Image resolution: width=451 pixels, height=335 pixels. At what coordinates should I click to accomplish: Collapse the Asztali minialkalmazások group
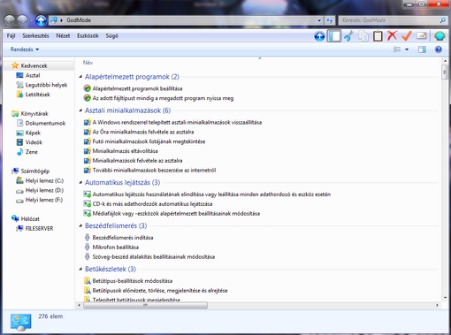pyautogui.click(x=80, y=110)
